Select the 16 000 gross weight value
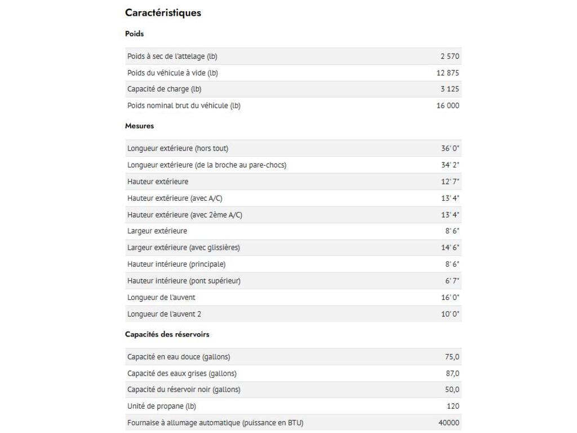This screenshot has width=577, height=433. pyautogui.click(x=447, y=105)
